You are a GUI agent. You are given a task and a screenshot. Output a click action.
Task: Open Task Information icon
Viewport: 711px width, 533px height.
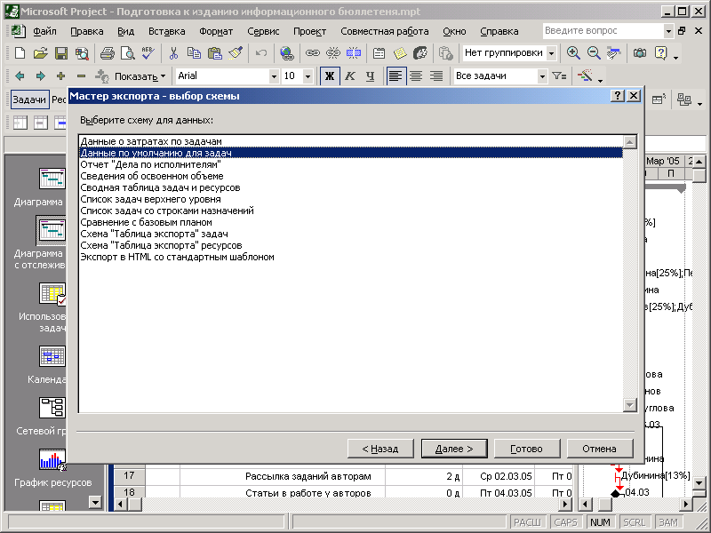click(379, 53)
